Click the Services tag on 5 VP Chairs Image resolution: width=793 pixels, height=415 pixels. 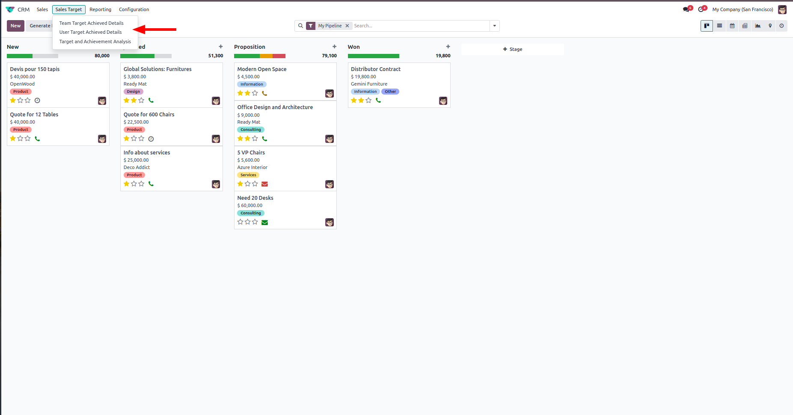248,175
